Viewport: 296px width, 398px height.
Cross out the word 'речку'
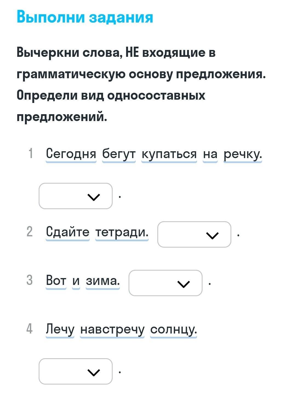pos(243,154)
